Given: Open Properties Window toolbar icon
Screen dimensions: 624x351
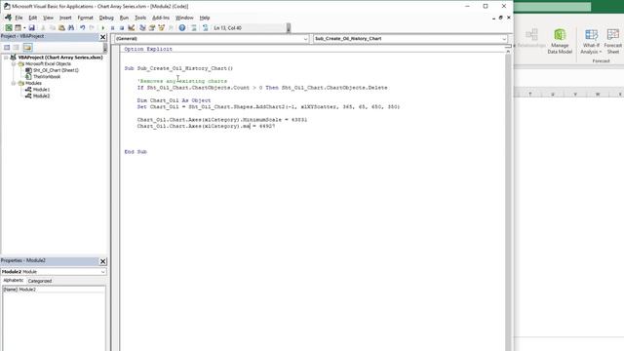Looking at the screenshot, I should click(152, 28).
